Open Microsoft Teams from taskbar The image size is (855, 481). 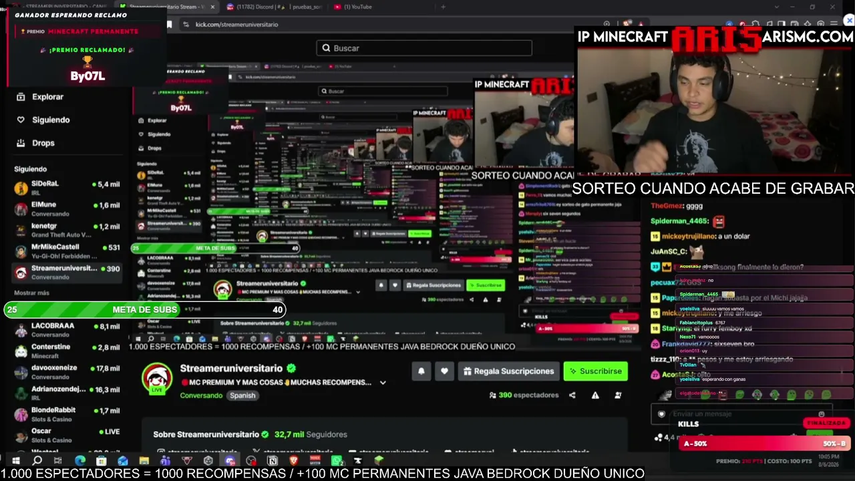(x=165, y=460)
